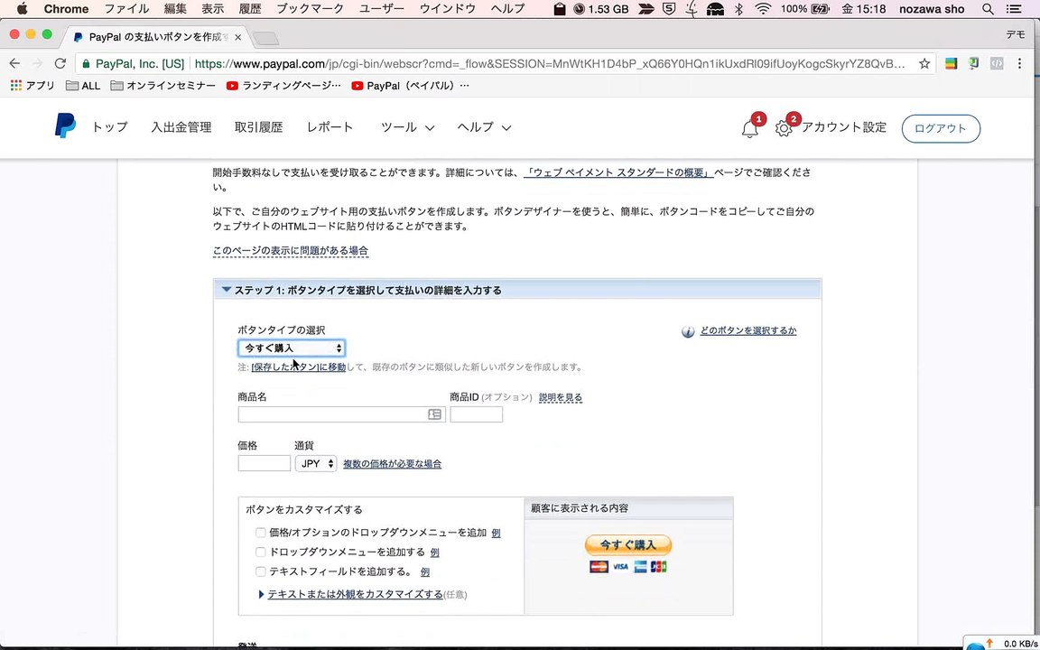This screenshot has height=650, width=1040.
Task: Click the 説明を見る link
Action: pyautogui.click(x=561, y=397)
